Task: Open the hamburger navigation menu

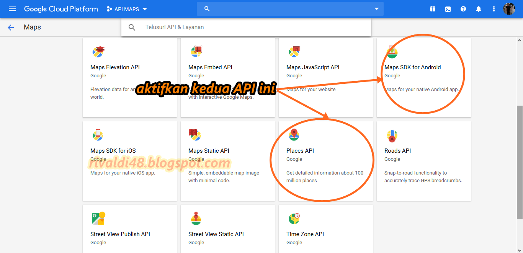Action: pyautogui.click(x=12, y=9)
